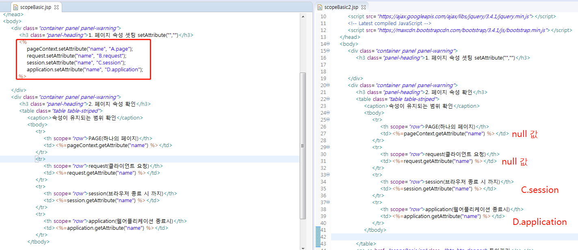Image resolution: width=578 pixels, height=250 pixels.
Task: Click line number 13 in scopeBasic2.jsp
Action: 323,37
